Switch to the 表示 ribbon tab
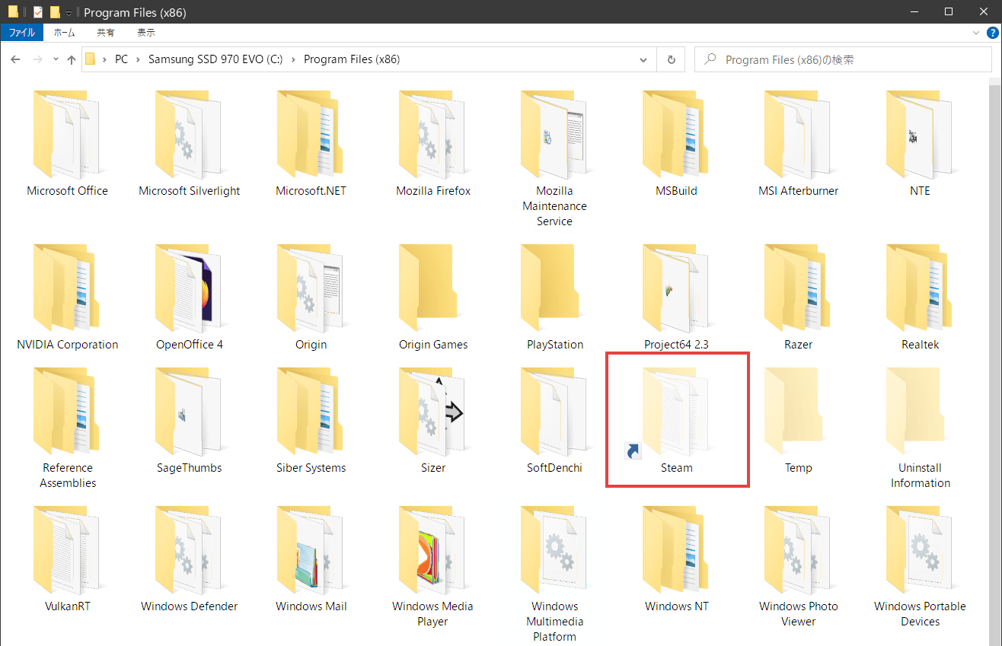This screenshot has width=1002, height=646. tap(146, 33)
